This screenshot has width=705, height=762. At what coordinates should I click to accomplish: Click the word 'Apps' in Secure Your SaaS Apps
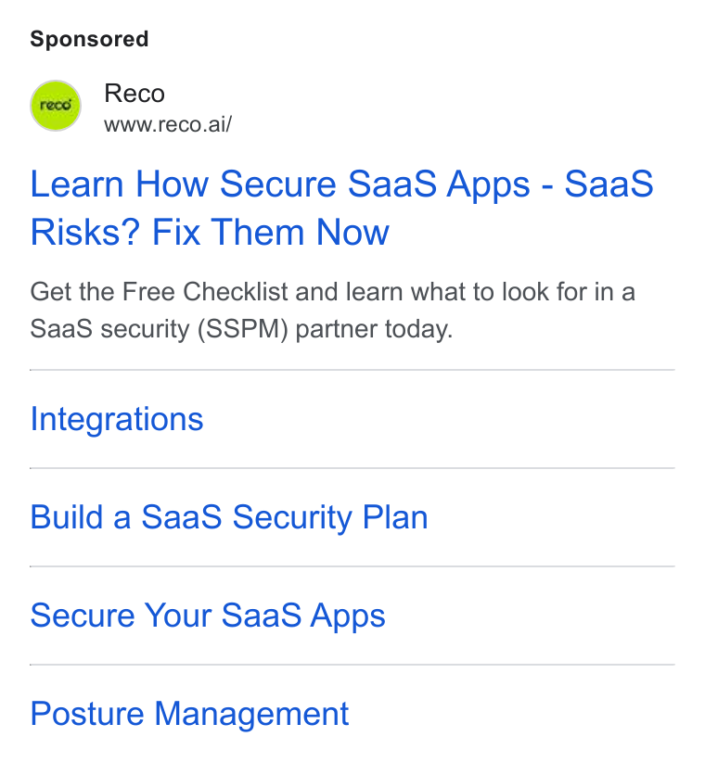[x=348, y=616]
